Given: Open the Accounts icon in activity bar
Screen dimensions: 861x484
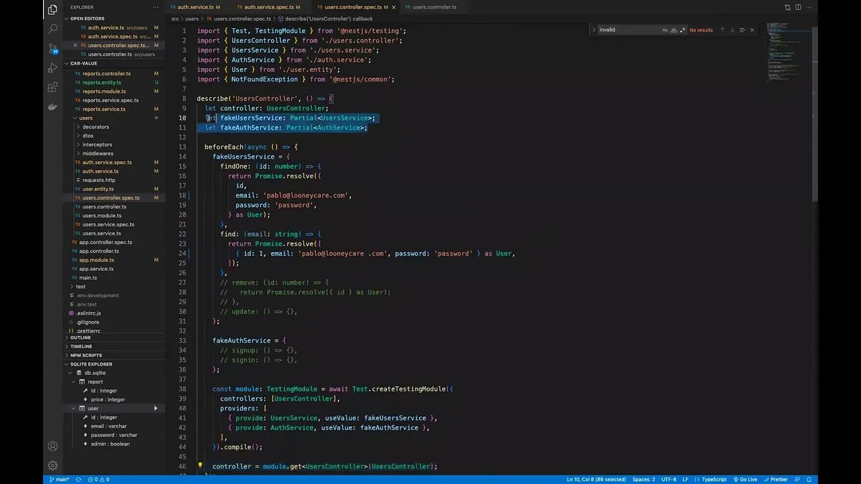Looking at the screenshot, I should pos(52,446).
